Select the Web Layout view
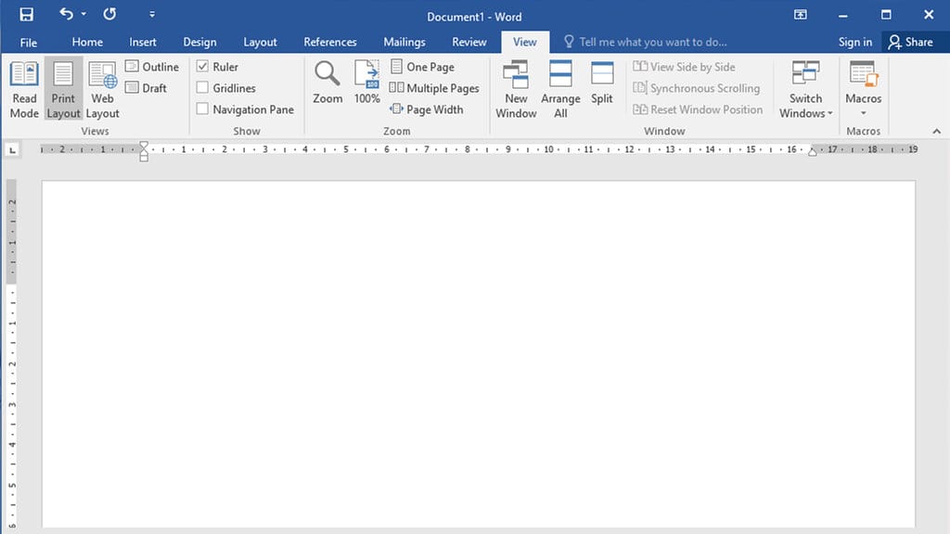Image resolution: width=950 pixels, height=534 pixels. 102,88
